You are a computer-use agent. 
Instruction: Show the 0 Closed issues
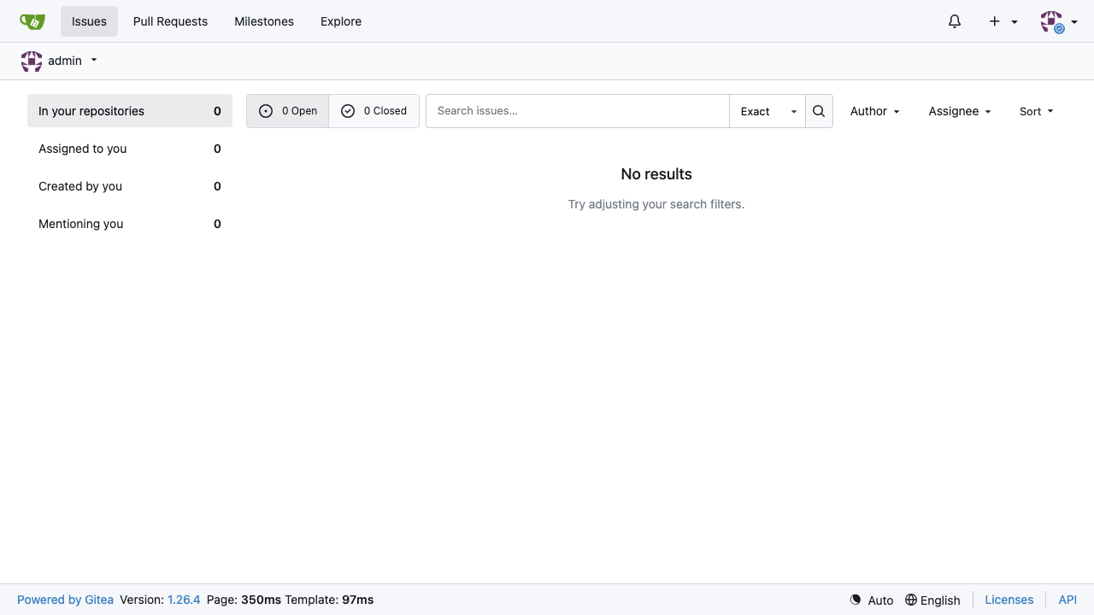tap(374, 111)
